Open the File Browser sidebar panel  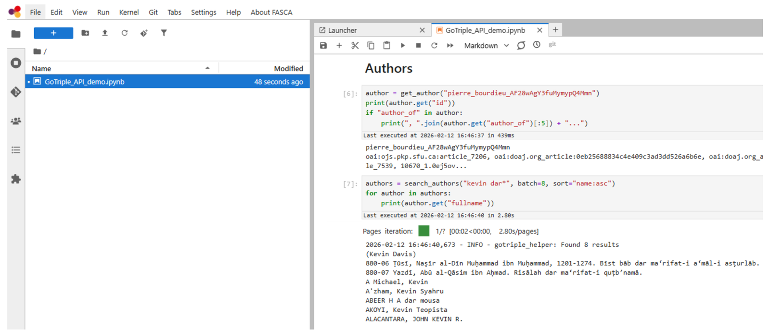(x=16, y=34)
